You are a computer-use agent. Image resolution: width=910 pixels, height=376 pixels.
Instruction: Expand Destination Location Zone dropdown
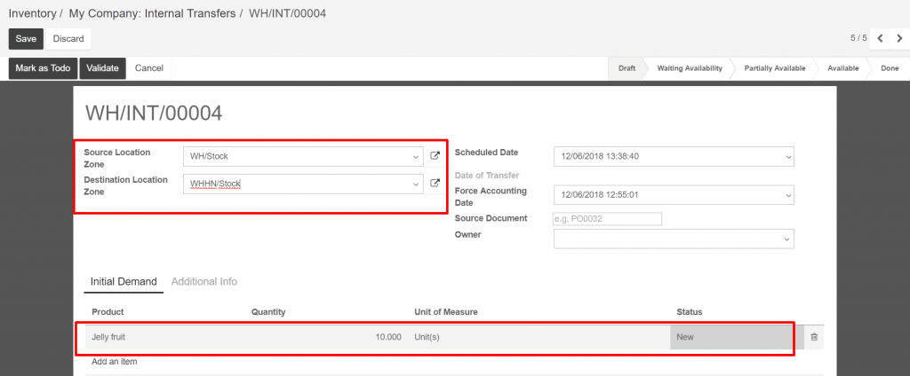tap(416, 184)
